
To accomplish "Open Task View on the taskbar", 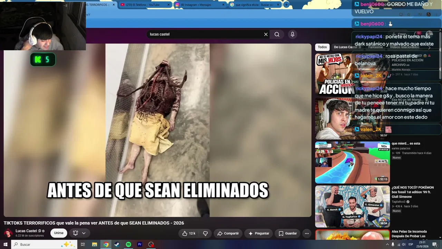I will (83, 245).
